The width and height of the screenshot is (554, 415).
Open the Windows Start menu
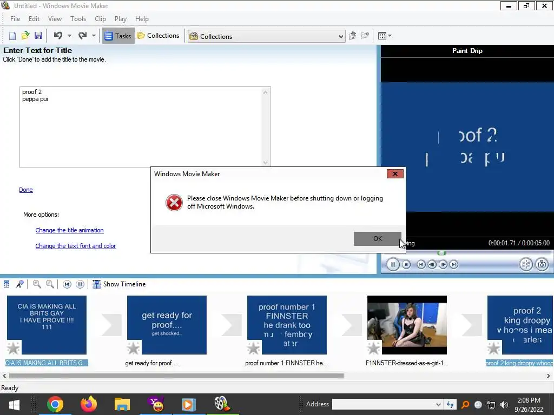point(14,404)
